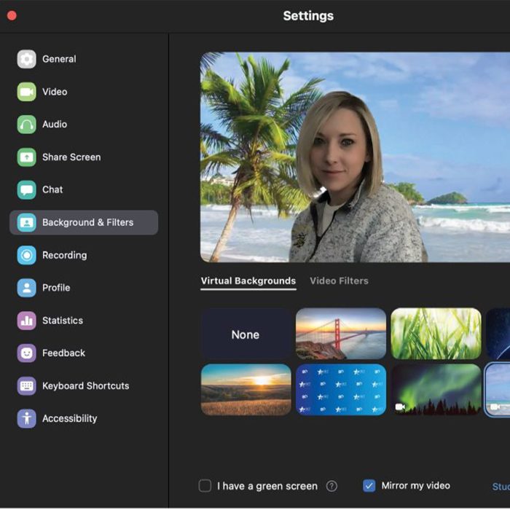Click the Audio headphones icon
The width and height of the screenshot is (510, 510).
tap(26, 125)
